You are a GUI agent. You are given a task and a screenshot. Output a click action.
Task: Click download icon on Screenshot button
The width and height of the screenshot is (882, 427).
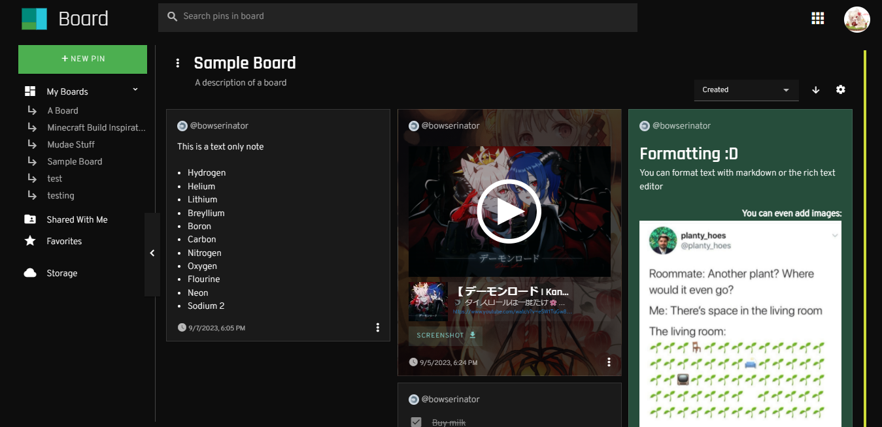point(472,336)
